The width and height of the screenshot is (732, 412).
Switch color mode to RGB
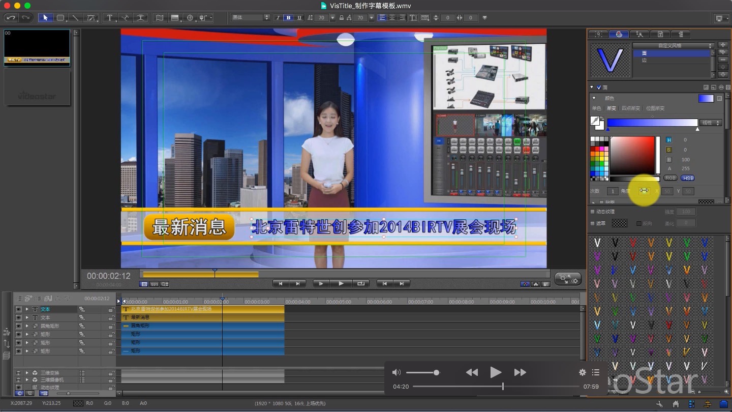[670, 178]
